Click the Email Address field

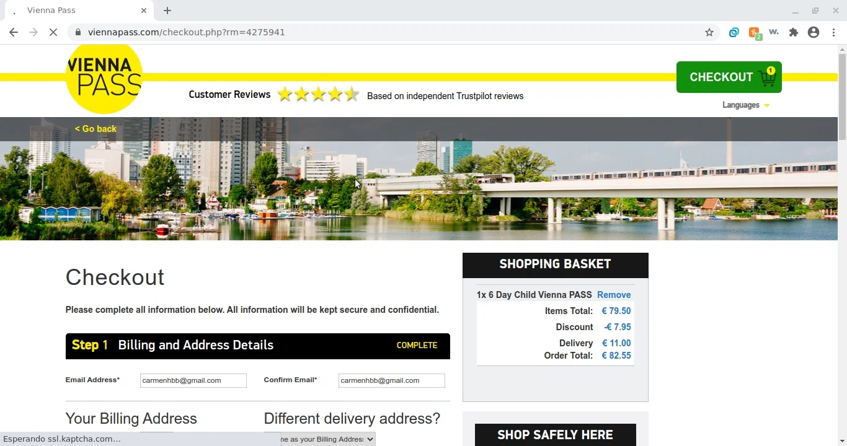tap(193, 380)
